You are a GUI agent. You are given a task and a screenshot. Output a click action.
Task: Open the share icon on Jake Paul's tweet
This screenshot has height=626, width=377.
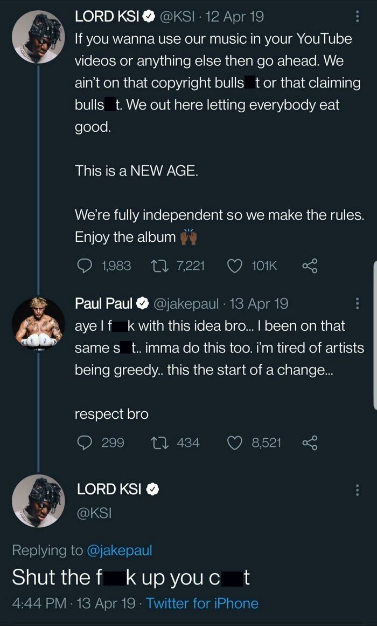(x=311, y=443)
